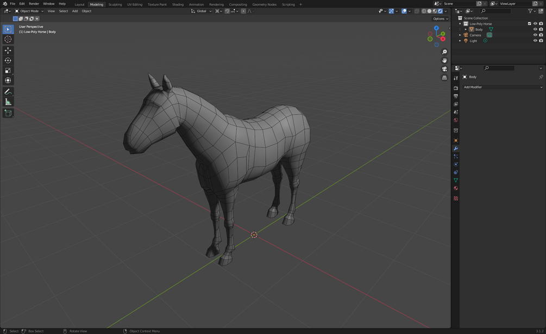This screenshot has height=334, width=546.
Task: Open the Object Mode dropdown
Action: click(x=29, y=11)
